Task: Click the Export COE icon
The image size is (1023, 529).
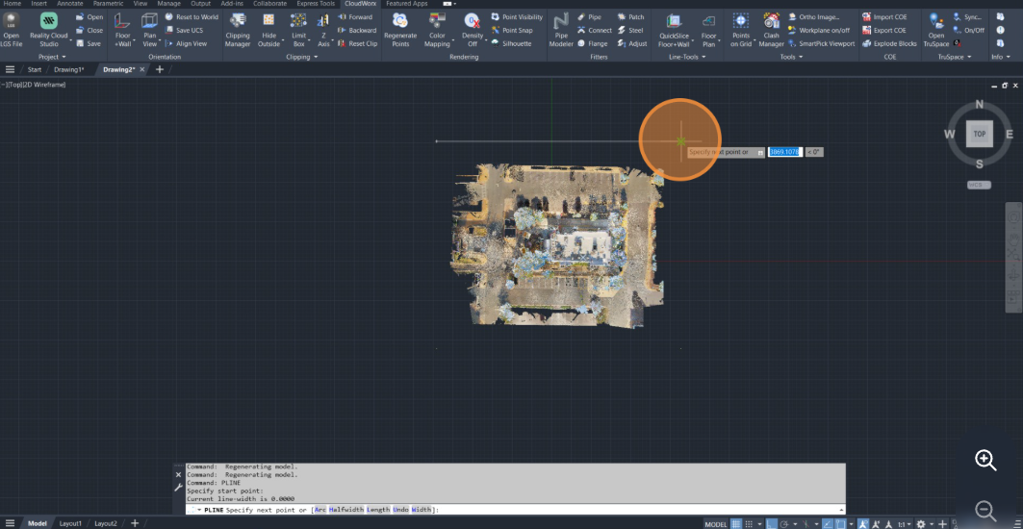Action: point(883,30)
